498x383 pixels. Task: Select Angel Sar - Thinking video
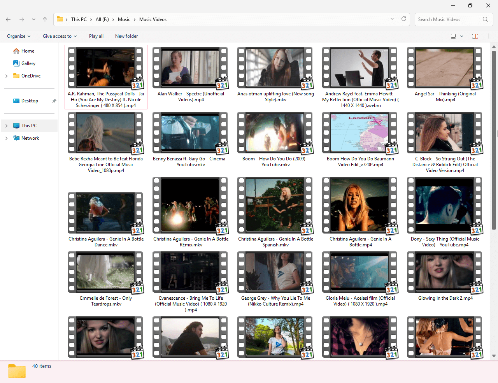445,74
